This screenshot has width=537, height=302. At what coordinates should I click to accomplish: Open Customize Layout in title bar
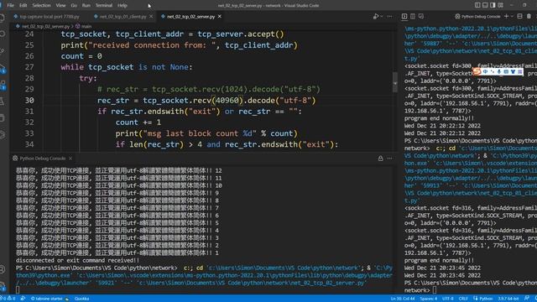click(501, 5)
